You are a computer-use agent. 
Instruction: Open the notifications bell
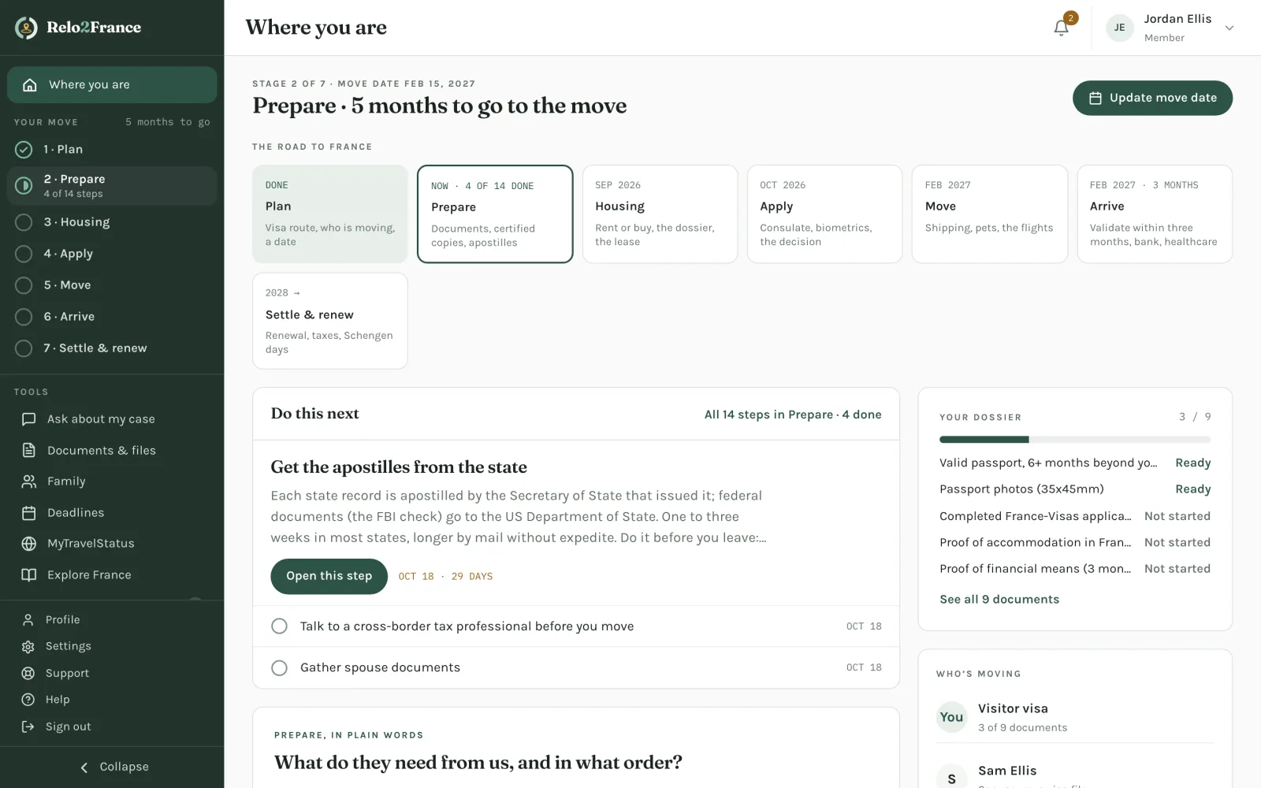tap(1061, 28)
